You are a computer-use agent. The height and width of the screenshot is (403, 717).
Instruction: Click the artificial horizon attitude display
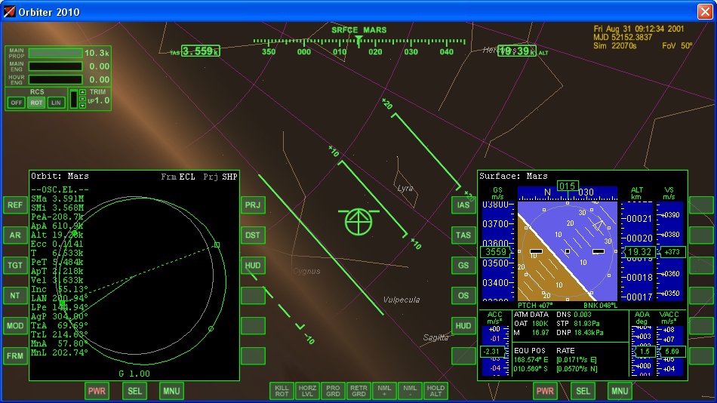coord(567,250)
